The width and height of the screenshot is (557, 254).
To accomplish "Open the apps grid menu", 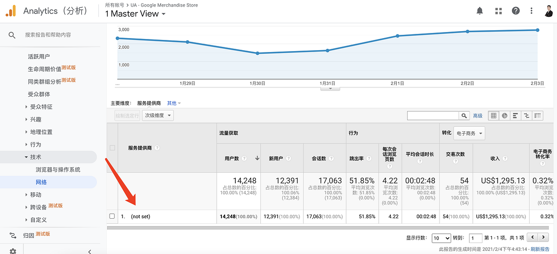I will (499, 11).
